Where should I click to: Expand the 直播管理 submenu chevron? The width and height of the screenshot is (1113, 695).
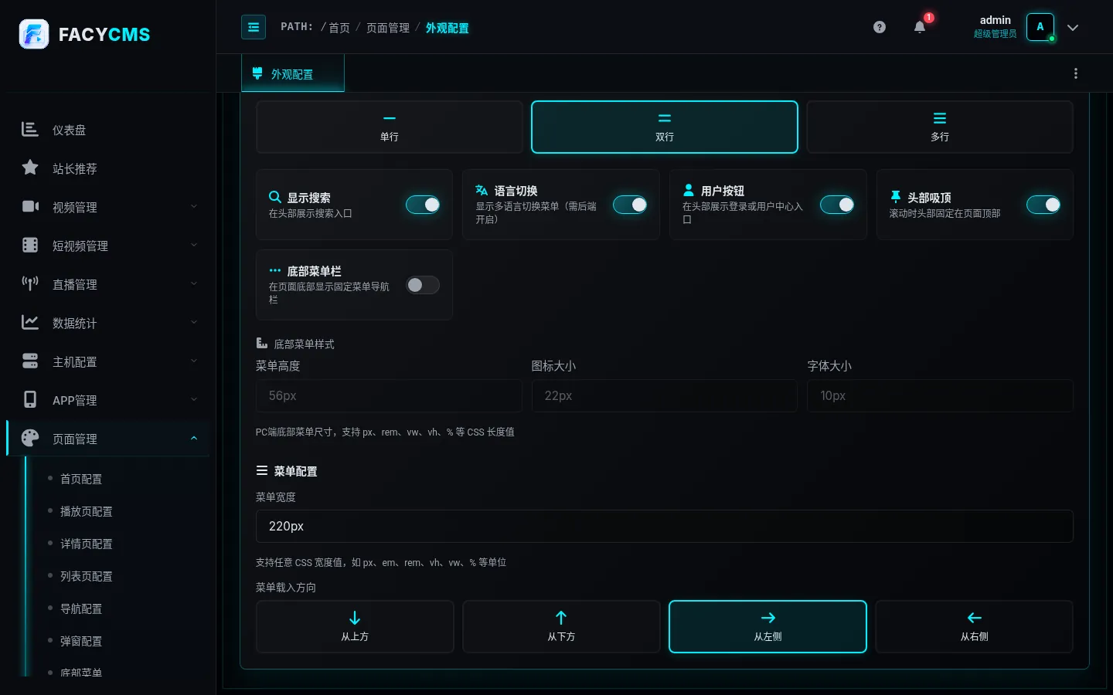pyautogui.click(x=194, y=283)
